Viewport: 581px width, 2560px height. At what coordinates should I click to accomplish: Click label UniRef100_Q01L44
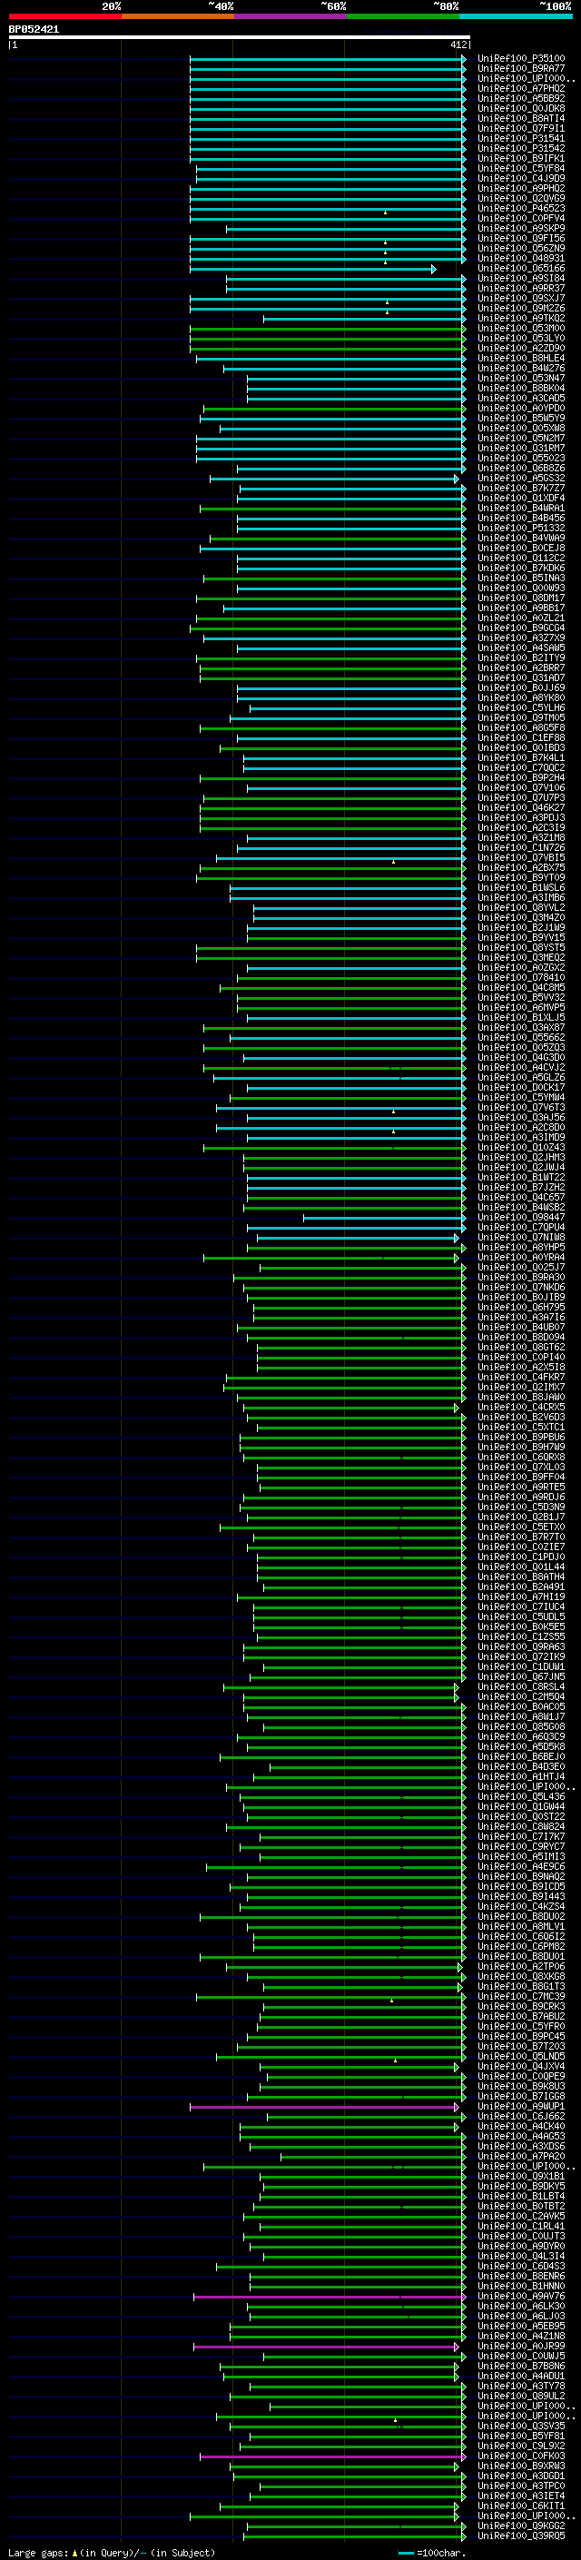click(x=520, y=1567)
